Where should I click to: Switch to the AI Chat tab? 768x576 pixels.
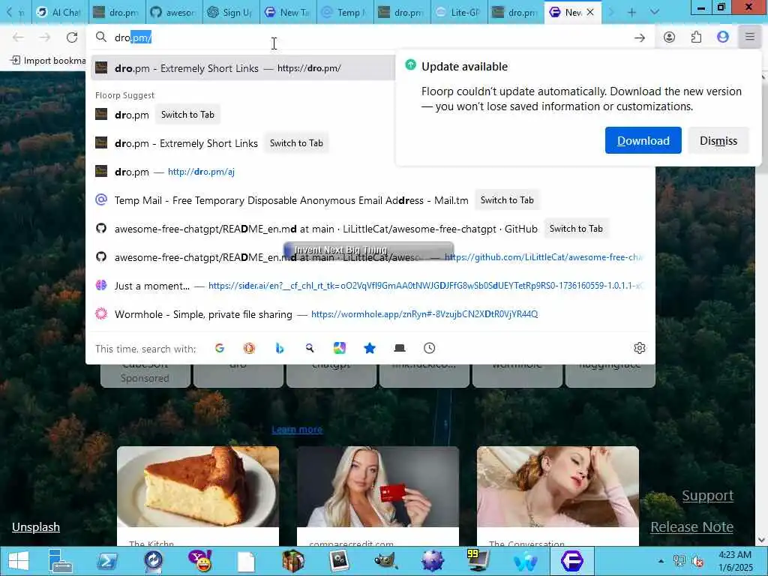60,13
